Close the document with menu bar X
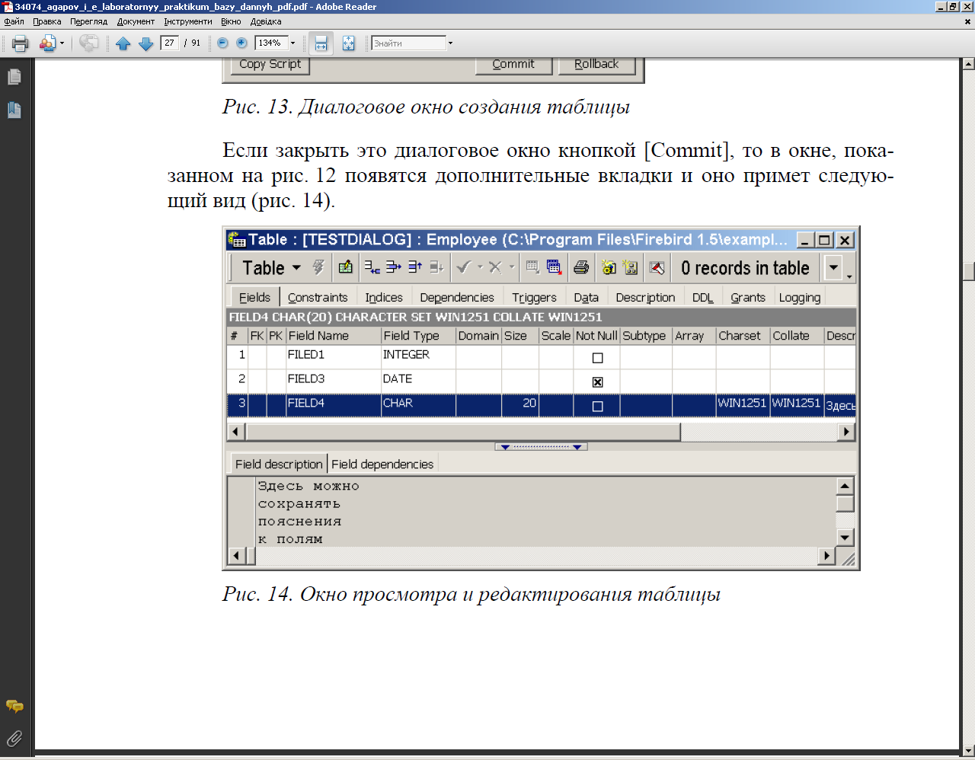The image size is (975, 760). tap(967, 21)
